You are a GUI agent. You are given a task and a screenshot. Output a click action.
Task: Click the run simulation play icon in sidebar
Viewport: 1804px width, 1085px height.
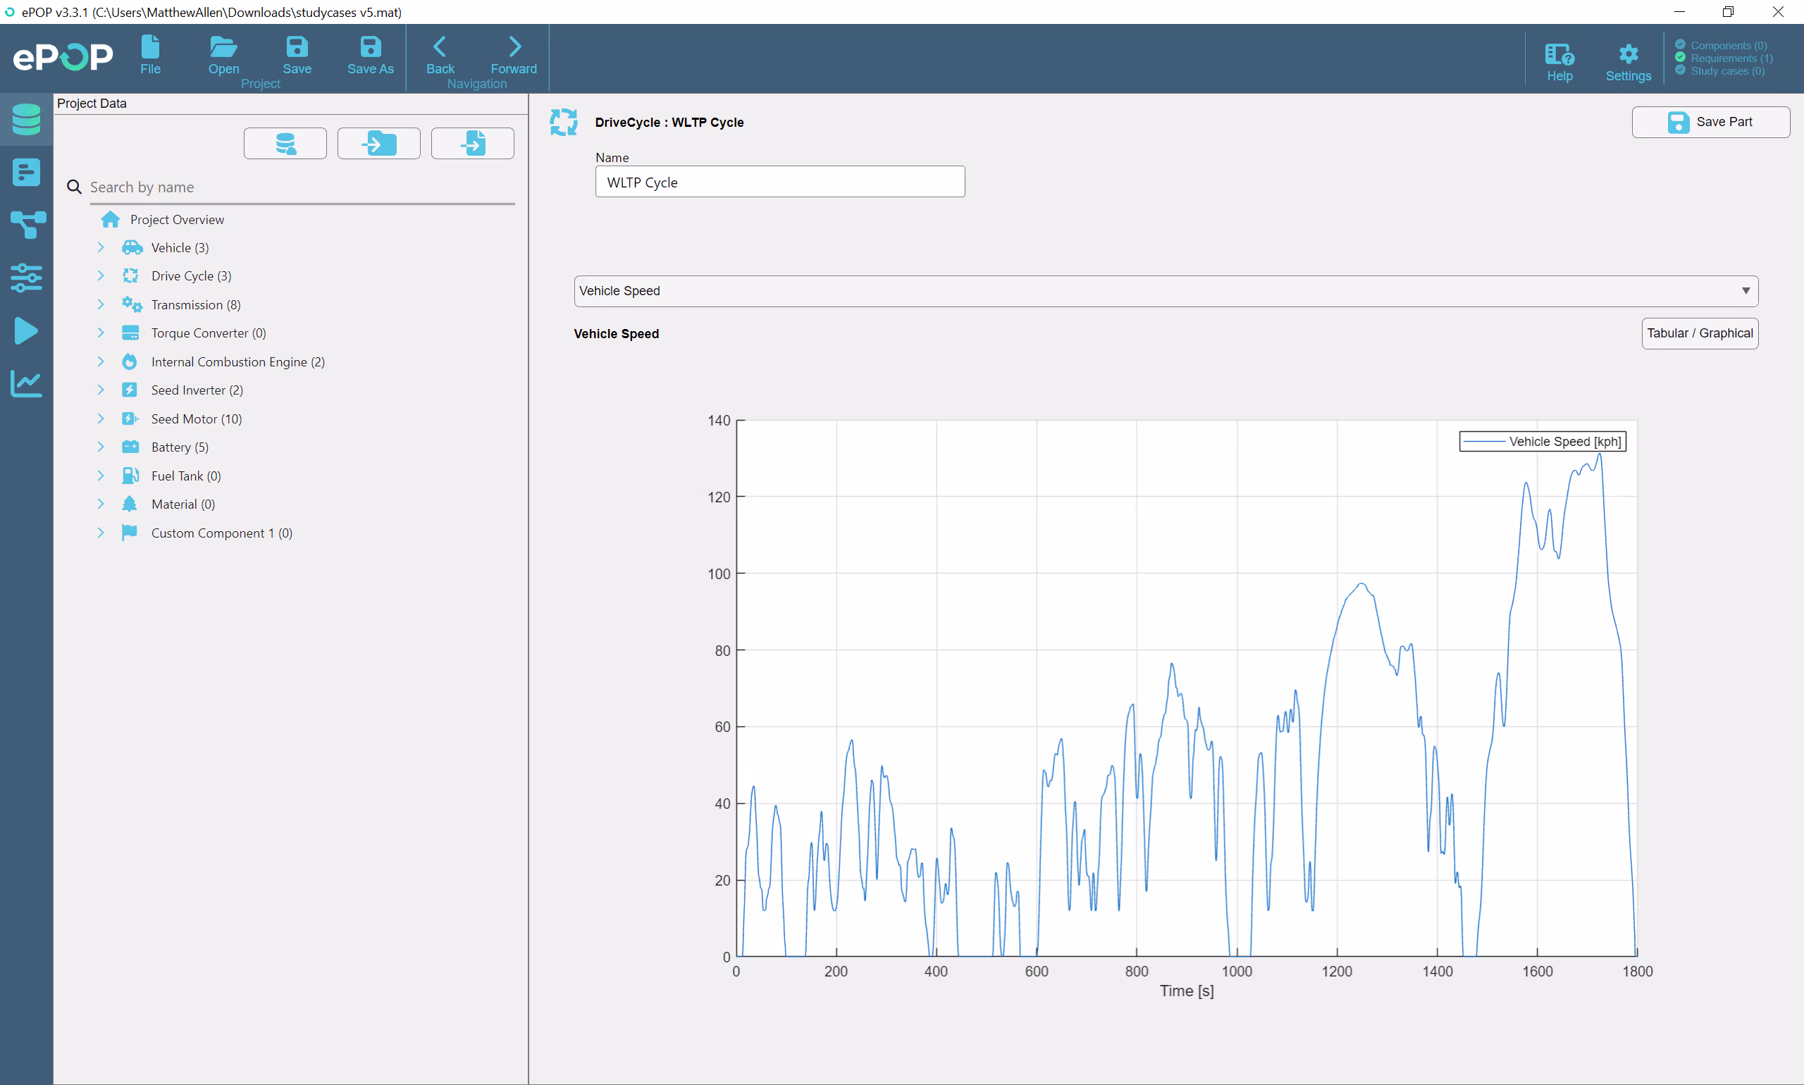[26, 330]
